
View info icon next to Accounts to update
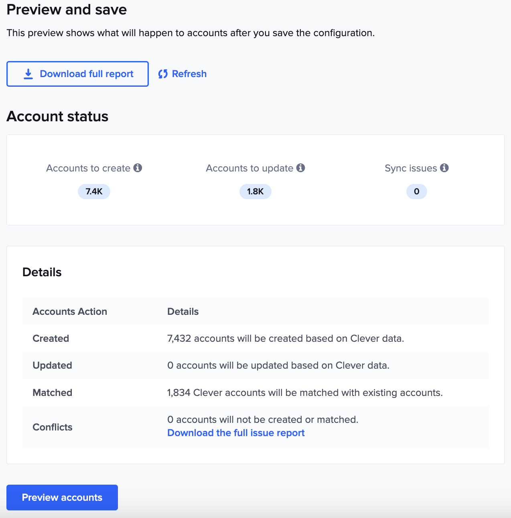tap(301, 168)
